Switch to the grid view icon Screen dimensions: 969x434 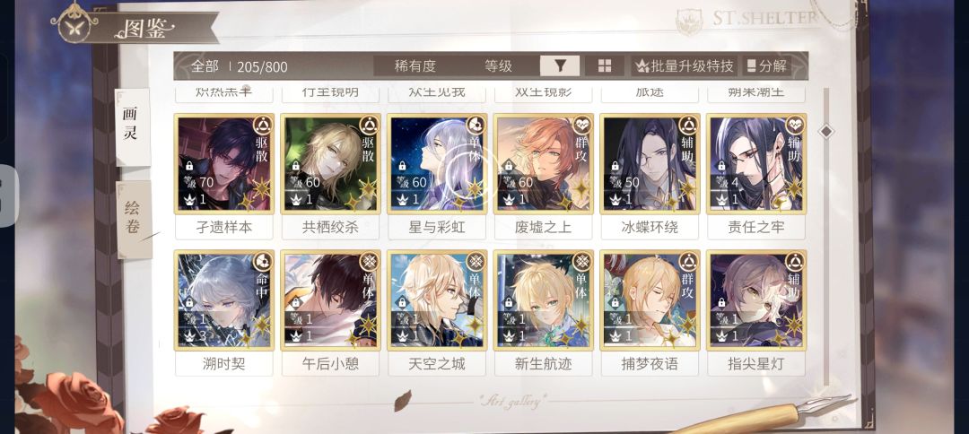(x=605, y=66)
